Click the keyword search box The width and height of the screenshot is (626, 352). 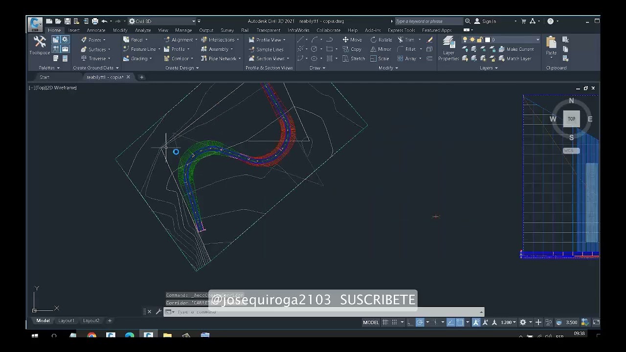(x=428, y=21)
